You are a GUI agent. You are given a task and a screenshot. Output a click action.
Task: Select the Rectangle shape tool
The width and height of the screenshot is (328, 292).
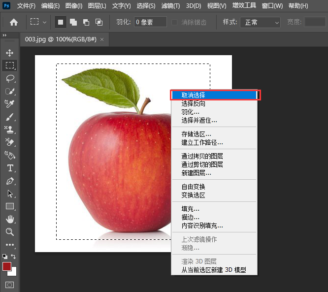(10, 206)
